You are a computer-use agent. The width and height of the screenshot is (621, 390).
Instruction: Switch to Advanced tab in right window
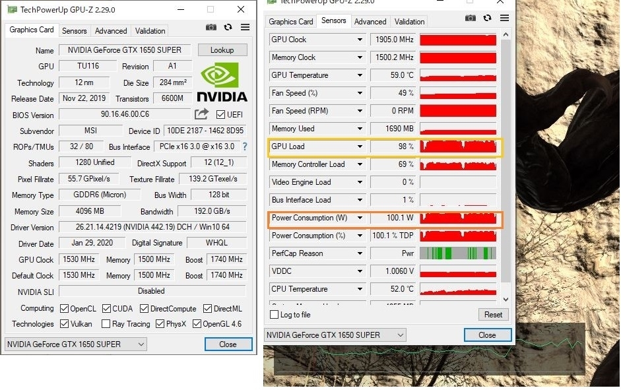tap(370, 22)
